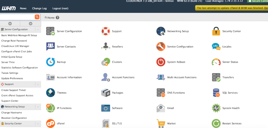Image resolution: width=268 pixels, height=128 pixels.
Task: Open Tweak Settings in the sidebar
Action: (10, 73)
